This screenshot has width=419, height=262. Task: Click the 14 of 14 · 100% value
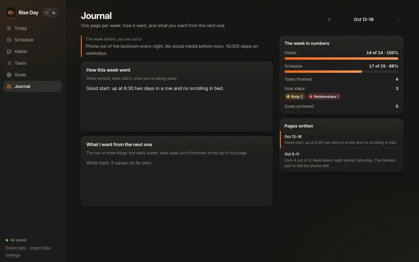tap(382, 53)
